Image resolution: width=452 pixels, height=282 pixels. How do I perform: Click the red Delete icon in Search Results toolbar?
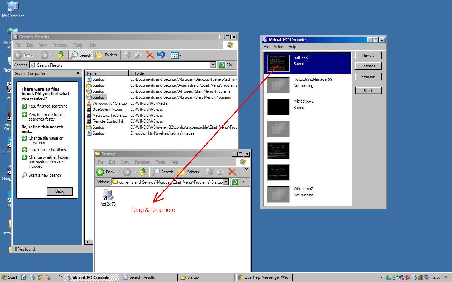pyautogui.click(x=150, y=55)
